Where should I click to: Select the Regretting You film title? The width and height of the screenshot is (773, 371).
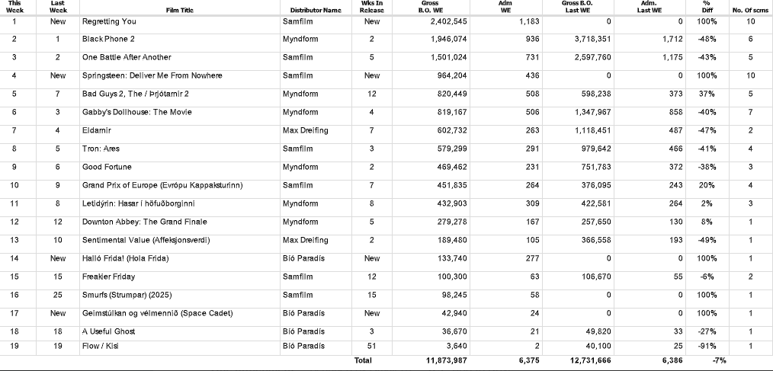pyautogui.click(x=109, y=21)
